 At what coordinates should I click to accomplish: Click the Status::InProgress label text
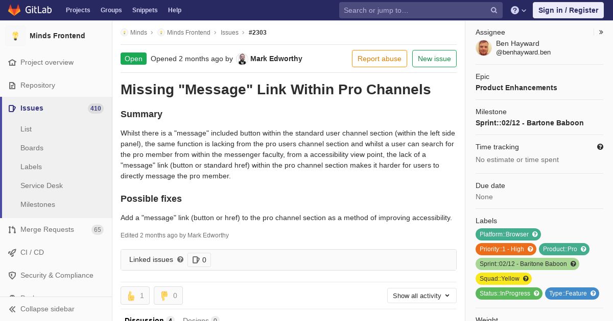(x=504, y=293)
